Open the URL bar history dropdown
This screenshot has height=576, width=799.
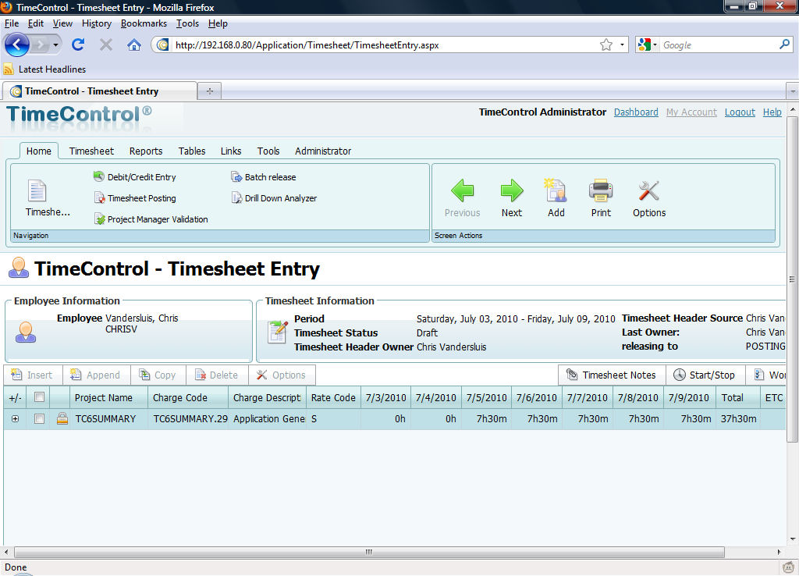coord(622,44)
